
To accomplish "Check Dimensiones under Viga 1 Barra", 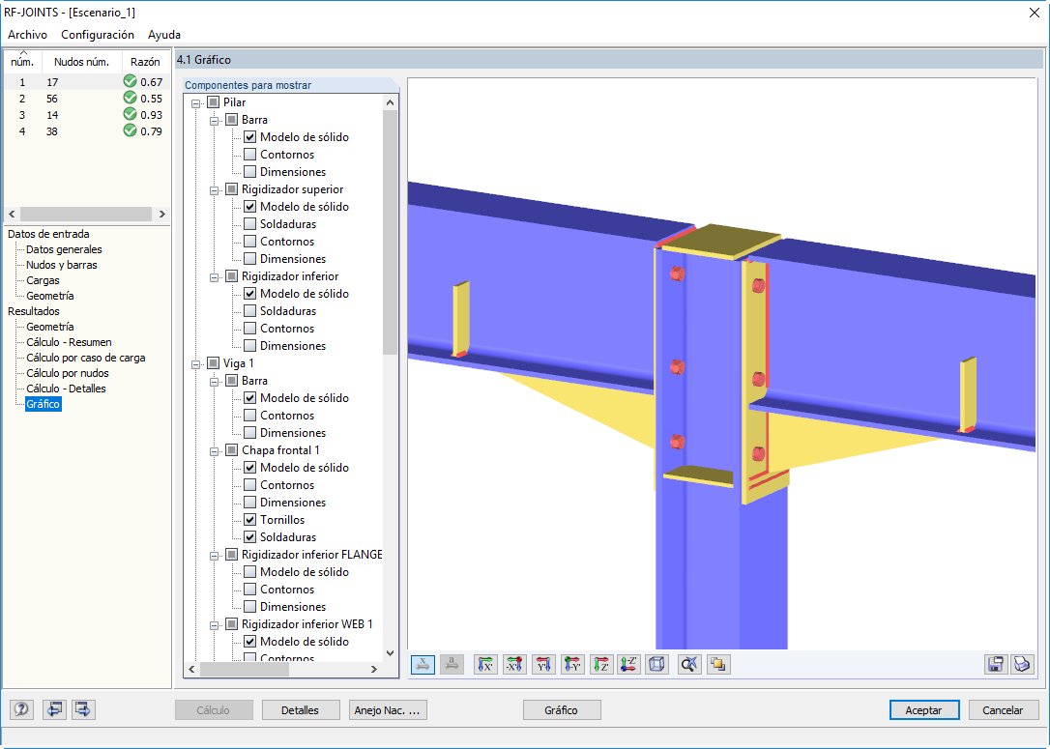I will click(249, 432).
